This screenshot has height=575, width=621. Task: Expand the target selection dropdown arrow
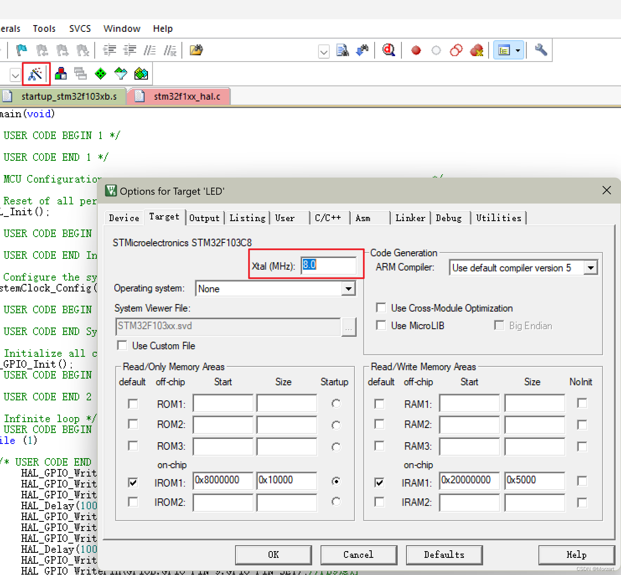(15, 75)
